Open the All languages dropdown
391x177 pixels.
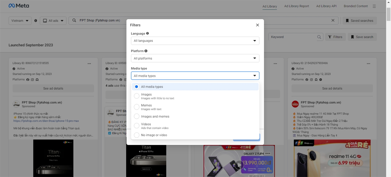(x=195, y=41)
